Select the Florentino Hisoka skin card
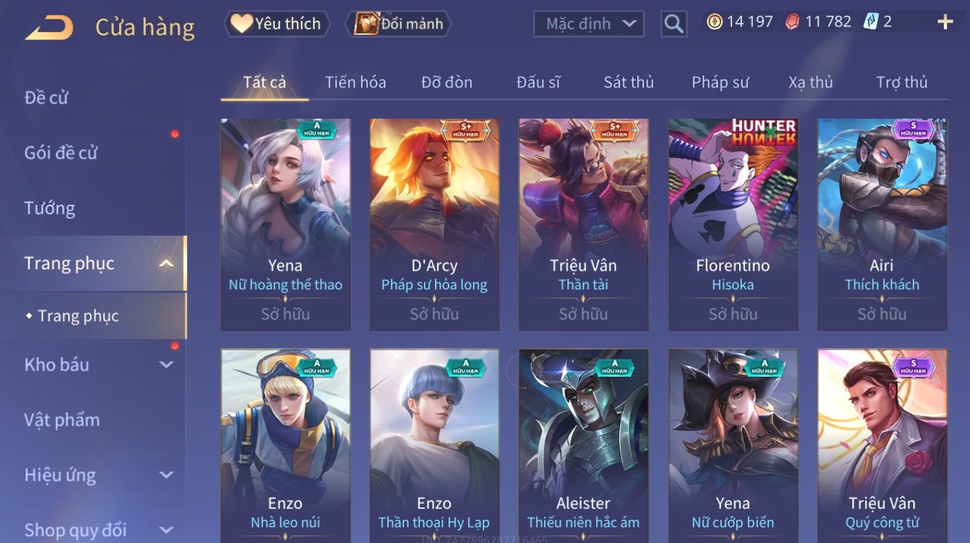This screenshot has height=543, width=970. click(733, 224)
